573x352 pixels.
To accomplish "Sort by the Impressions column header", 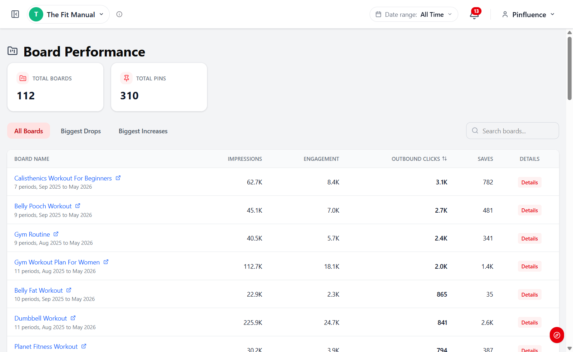I will (x=245, y=159).
